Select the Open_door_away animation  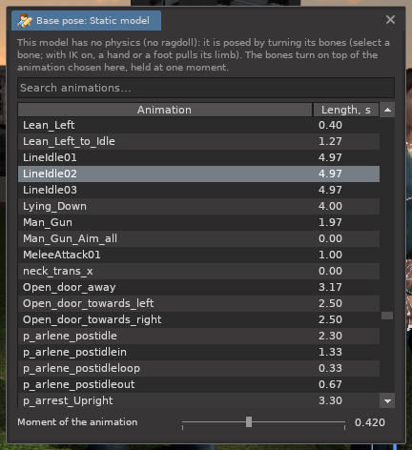pos(198,287)
